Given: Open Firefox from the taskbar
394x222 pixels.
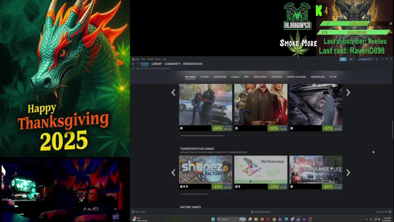Looking at the screenshot, I should point(262,219).
